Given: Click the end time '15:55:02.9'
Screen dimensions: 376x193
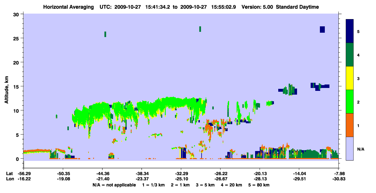Looking at the screenshot, I should point(223,7).
